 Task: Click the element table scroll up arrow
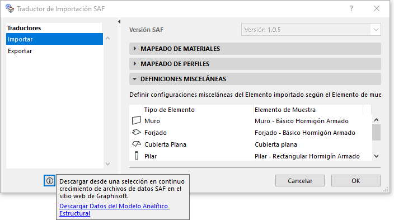[376, 120]
